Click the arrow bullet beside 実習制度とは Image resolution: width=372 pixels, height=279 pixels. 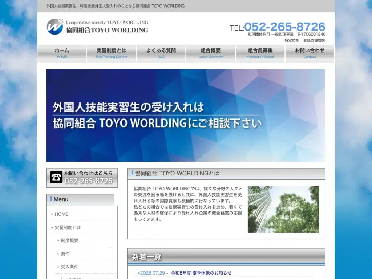pyautogui.click(x=52, y=227)
